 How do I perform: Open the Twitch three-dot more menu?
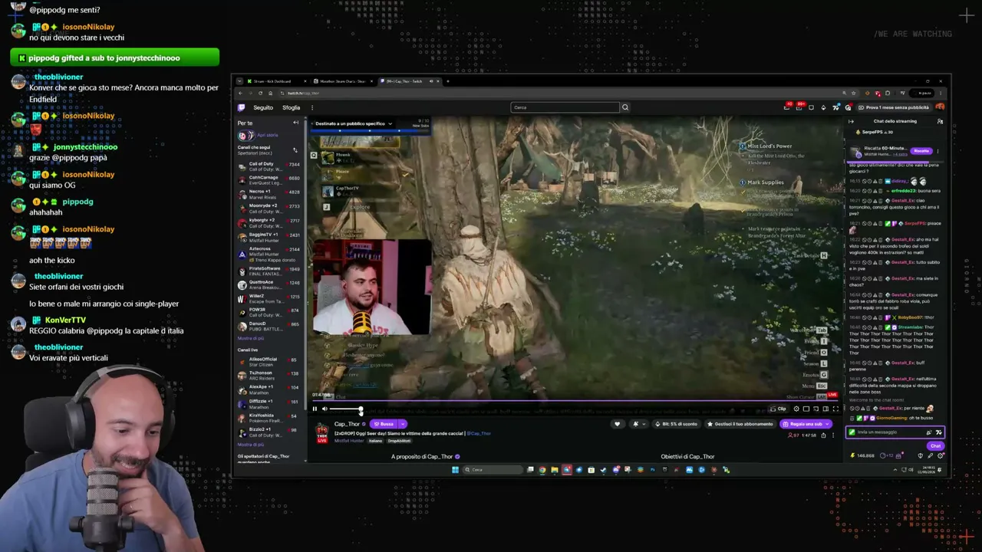coord(312,107)
